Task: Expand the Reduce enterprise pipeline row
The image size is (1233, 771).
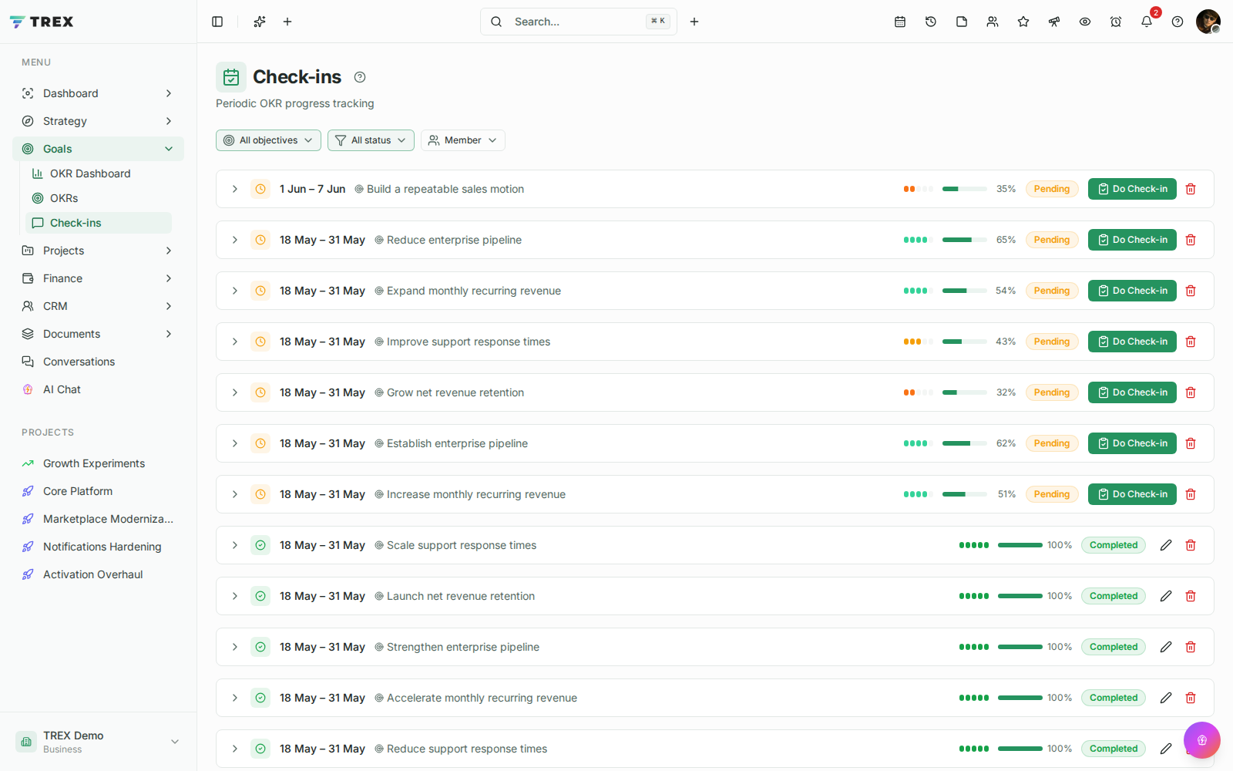Action: (x=235, y=240)
